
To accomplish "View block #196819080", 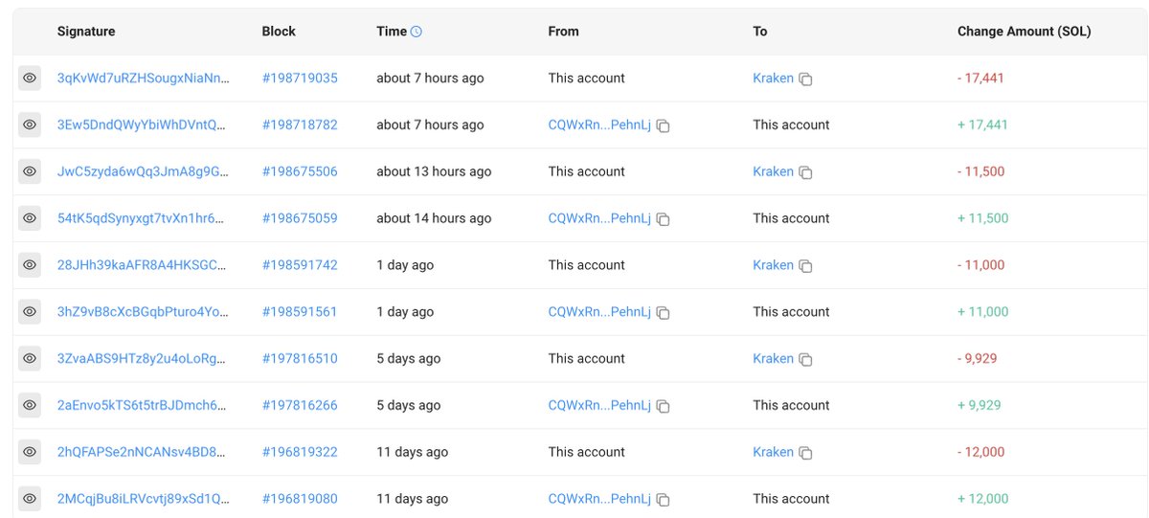I will 300,499.
